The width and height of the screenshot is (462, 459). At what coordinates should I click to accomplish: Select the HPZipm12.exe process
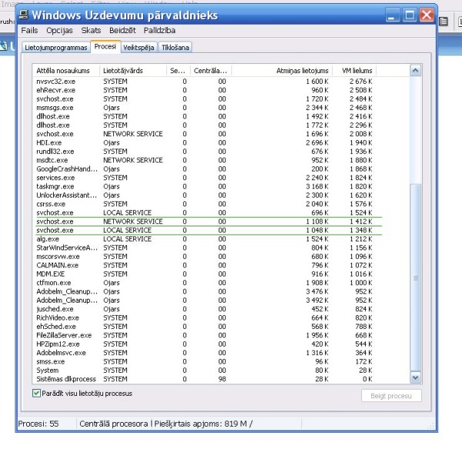click(204, 344)
